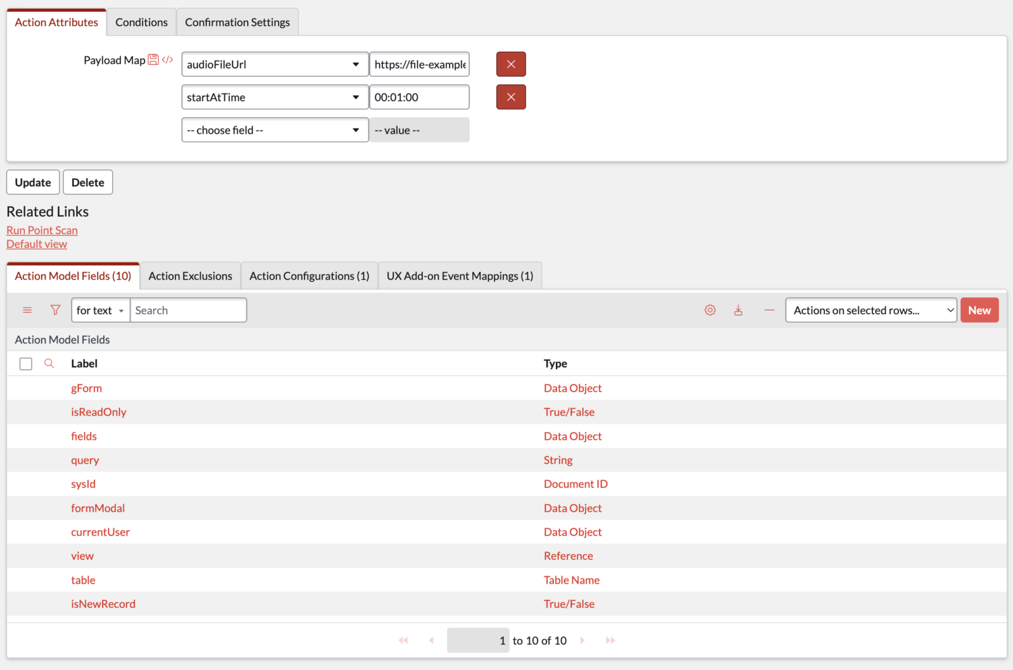Open the Action Exclusions tab
Viewport: 1013px width, 670px height.
coord(190,275)
